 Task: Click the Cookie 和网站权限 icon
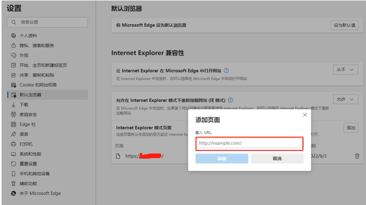click(x=13, y=85)
